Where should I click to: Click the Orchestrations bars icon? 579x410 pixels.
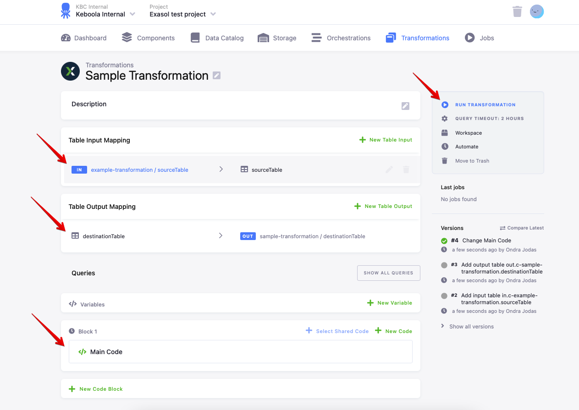tap(316, 38)
